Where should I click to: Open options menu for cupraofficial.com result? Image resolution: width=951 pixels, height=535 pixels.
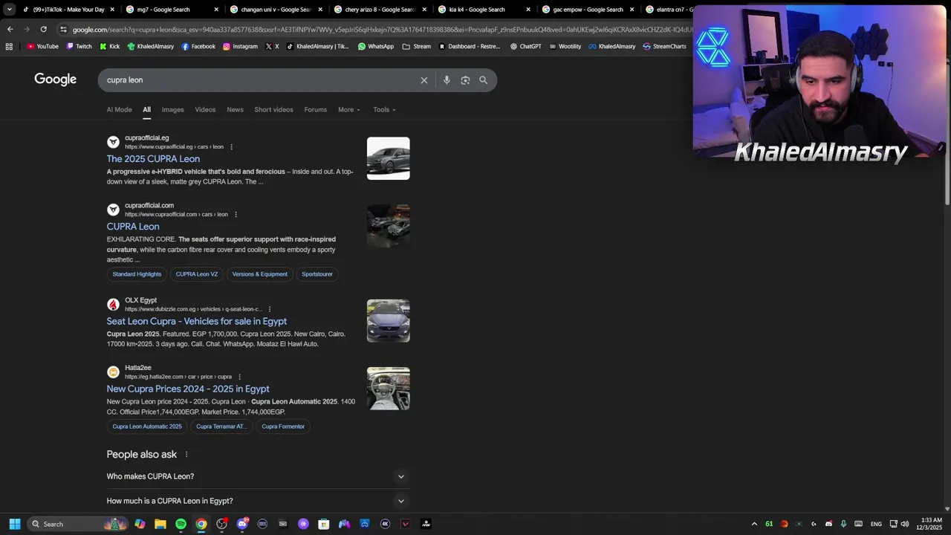pyautogui.click(x=236, y=215)
